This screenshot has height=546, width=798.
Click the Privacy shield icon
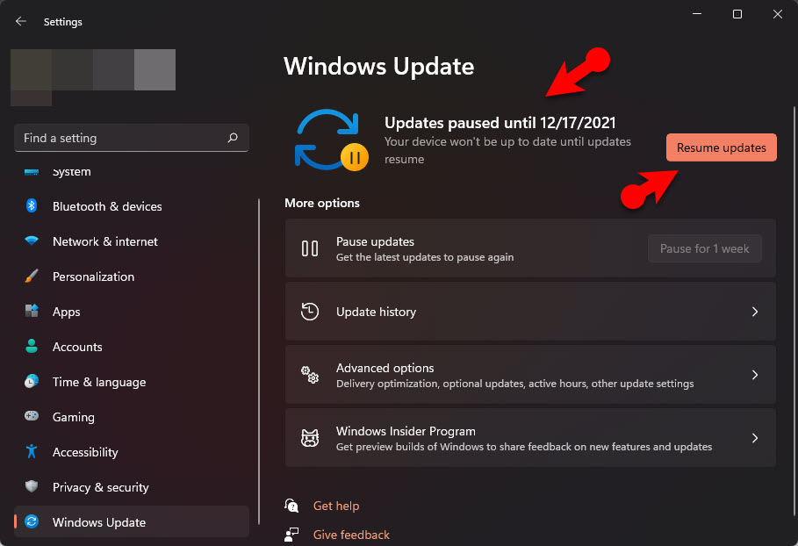(x=32, y=486)
